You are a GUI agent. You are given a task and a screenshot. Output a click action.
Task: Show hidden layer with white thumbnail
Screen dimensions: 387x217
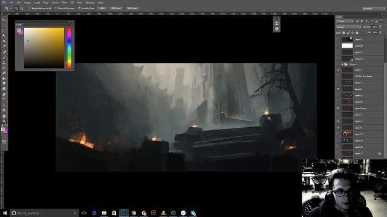click(x=338, y=46)
